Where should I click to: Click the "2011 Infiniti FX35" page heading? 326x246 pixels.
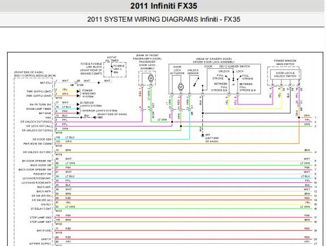[x=164, y=6]
